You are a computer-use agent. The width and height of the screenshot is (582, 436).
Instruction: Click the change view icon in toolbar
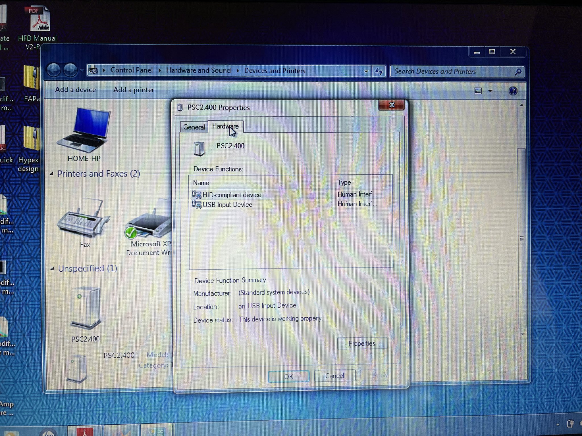[x=478, y=91]
